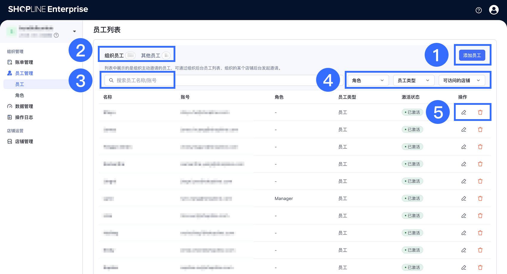Open the 可访问的店铺 filter dropdown
The image size is (507, 274).
[462, 80]
